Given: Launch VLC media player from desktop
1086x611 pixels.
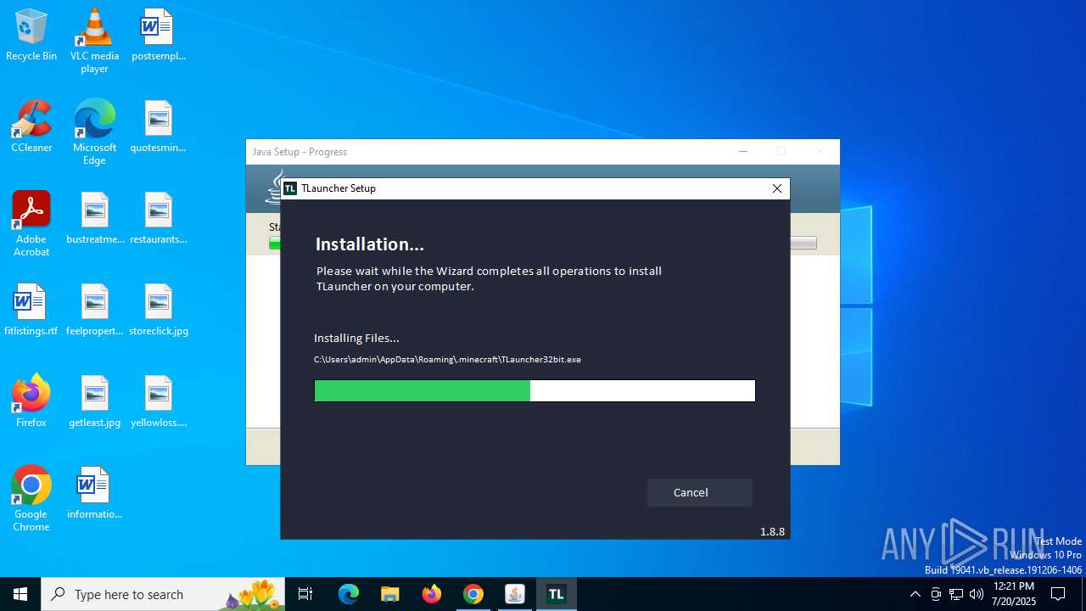Looking at the screenshot, I should click(x=94, y=41).
